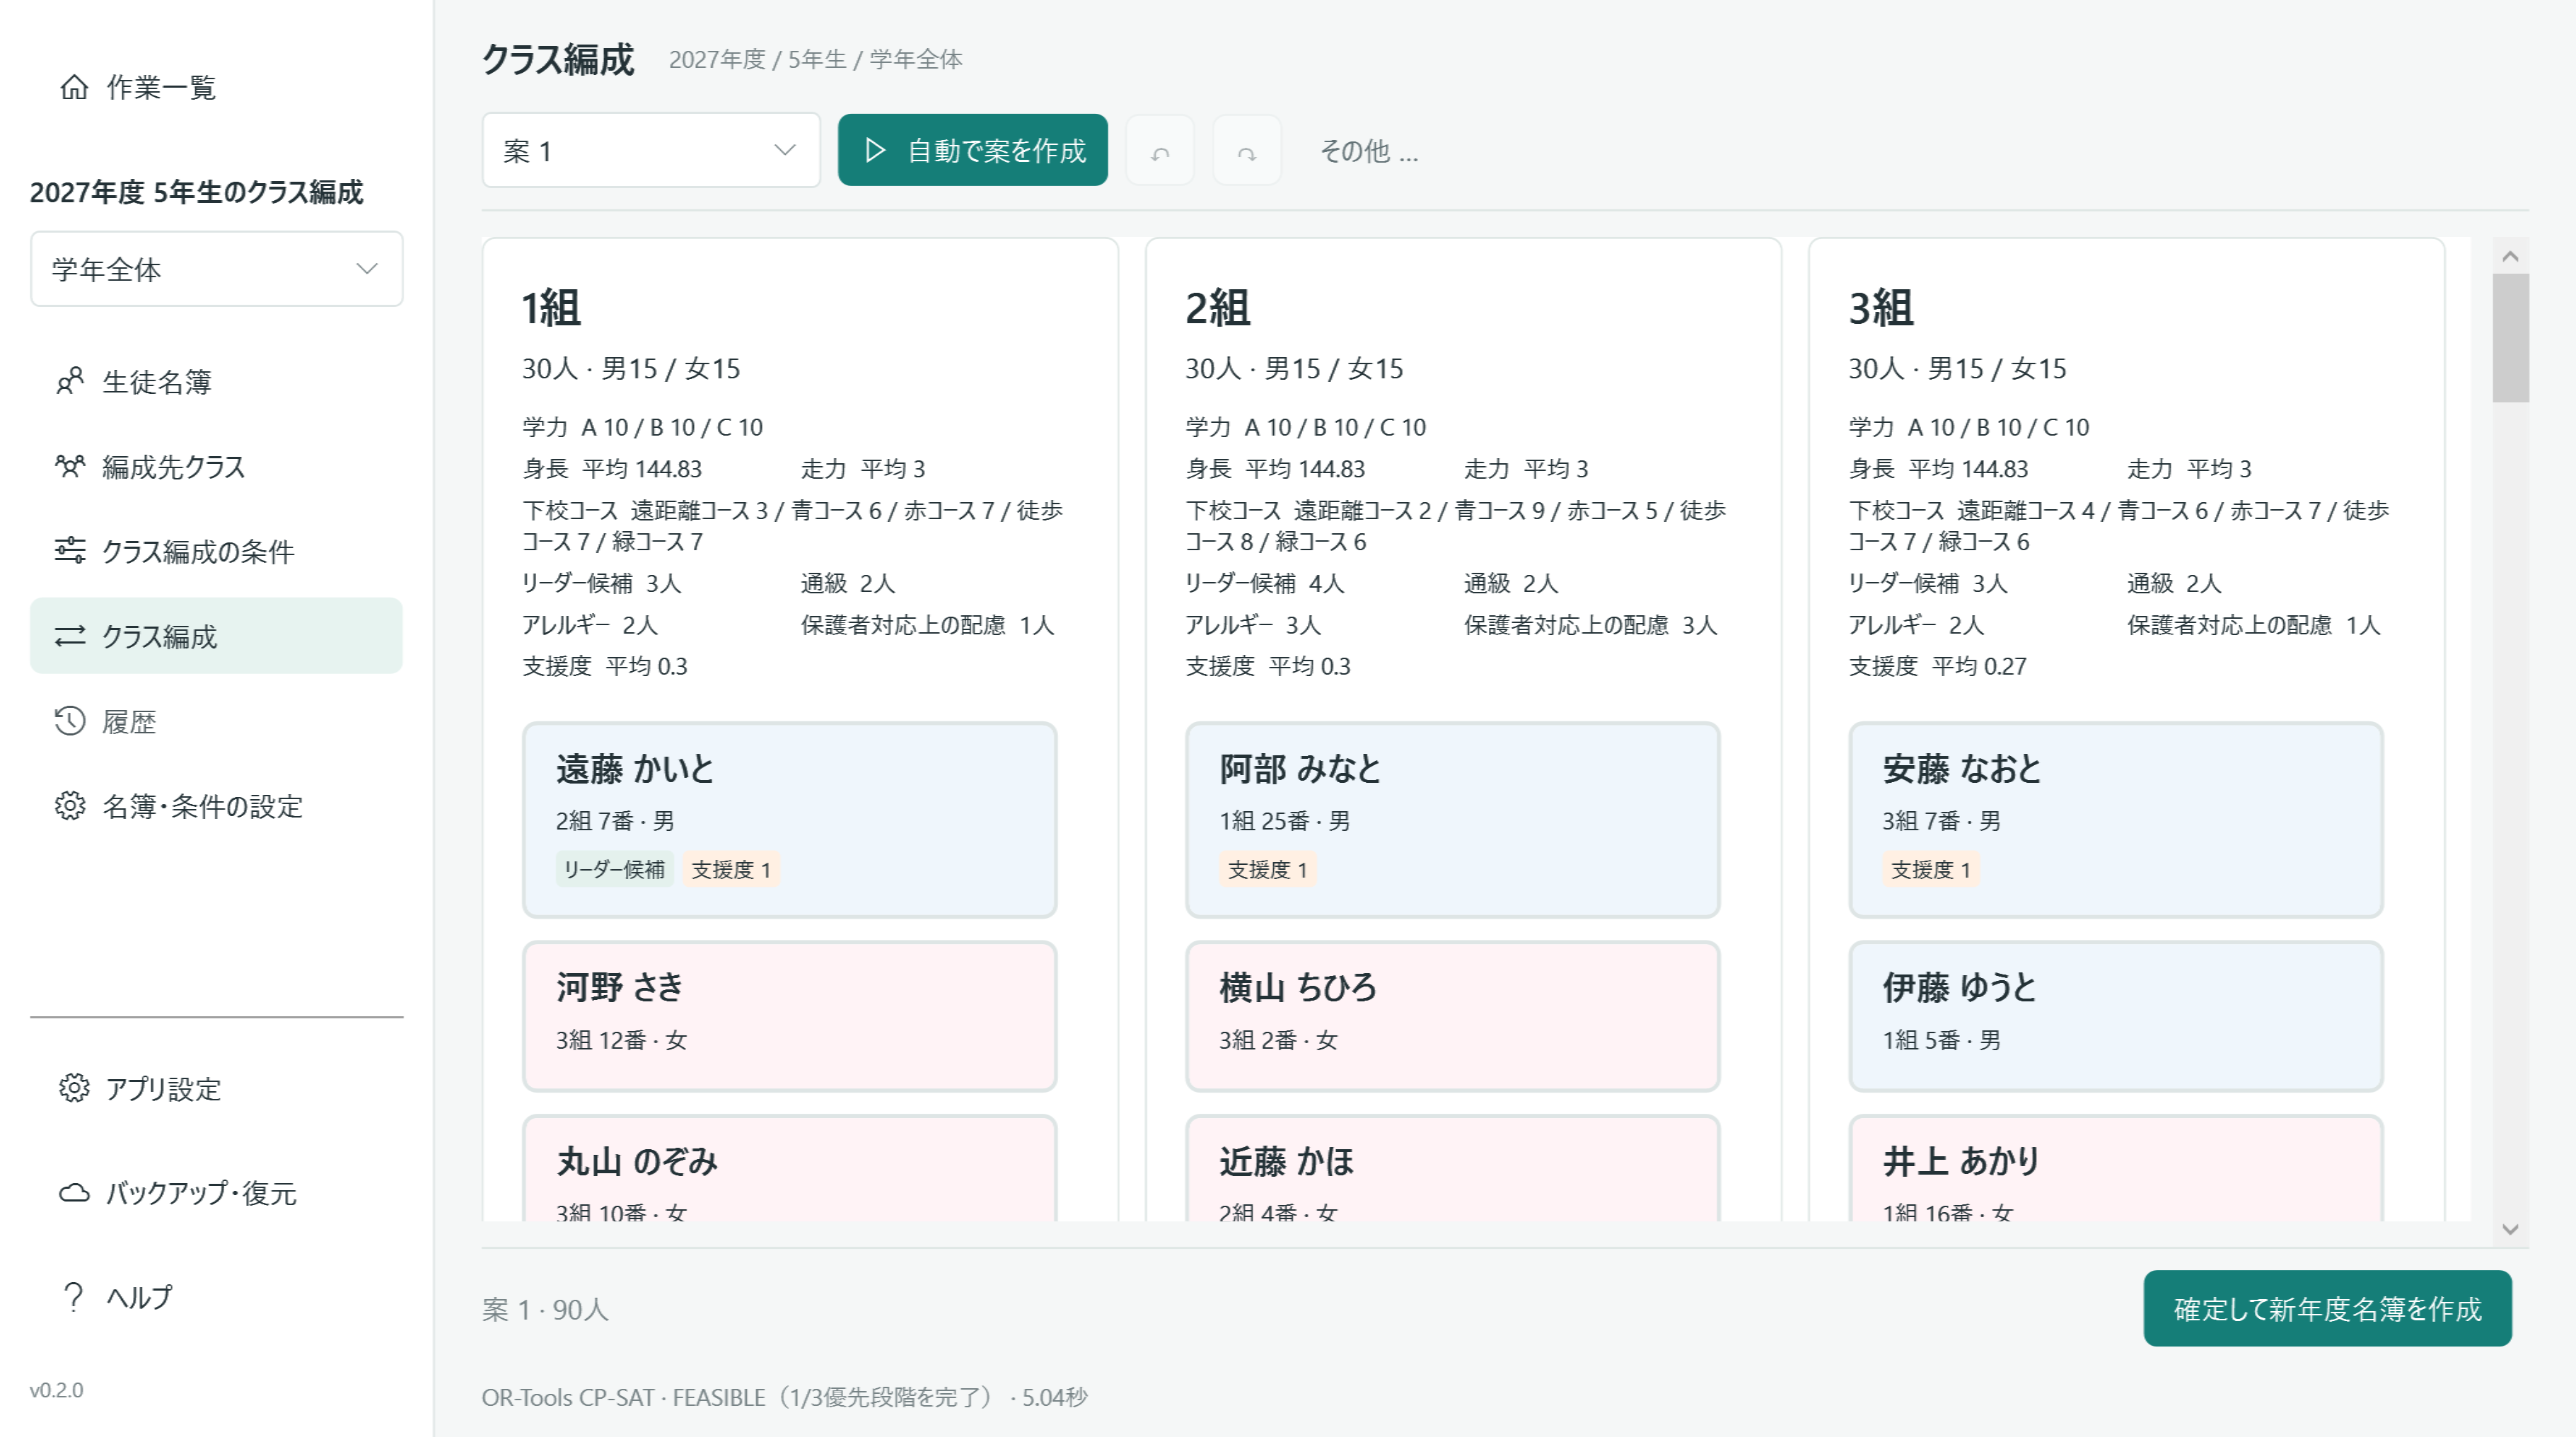This screenshot has height=1437, width=2576.
Task: Select 伊藤 ゆうと student card
Action: tap(2115, 1016)
